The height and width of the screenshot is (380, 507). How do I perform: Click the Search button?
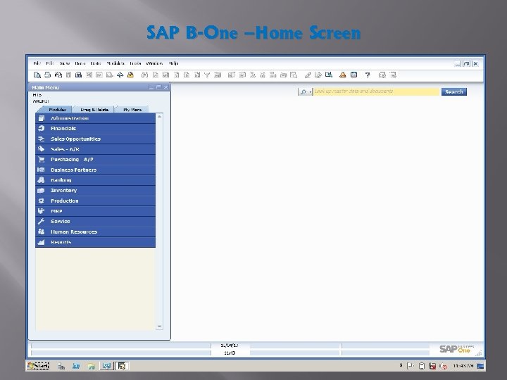454,91
